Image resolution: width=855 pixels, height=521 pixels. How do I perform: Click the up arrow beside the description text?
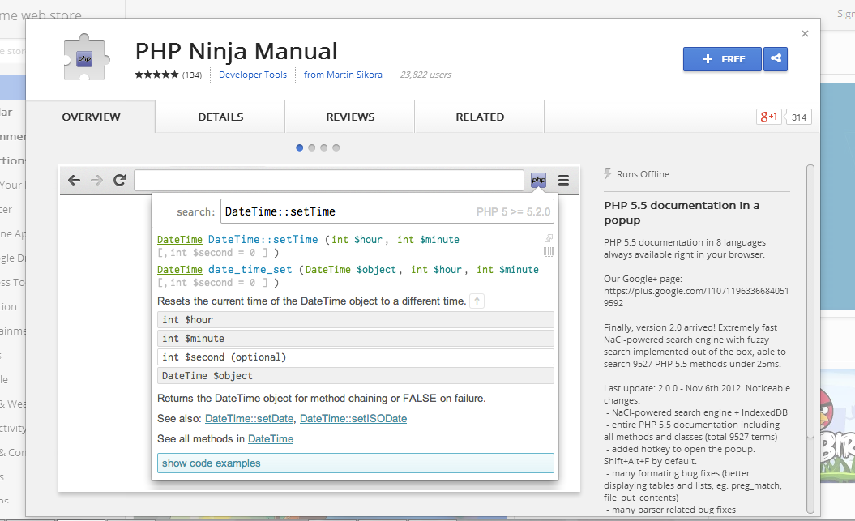point(477,301)
